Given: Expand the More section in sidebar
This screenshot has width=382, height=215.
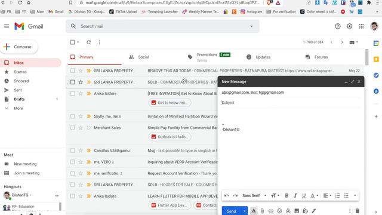Looking at the screenshot, I should pos(19,108).
